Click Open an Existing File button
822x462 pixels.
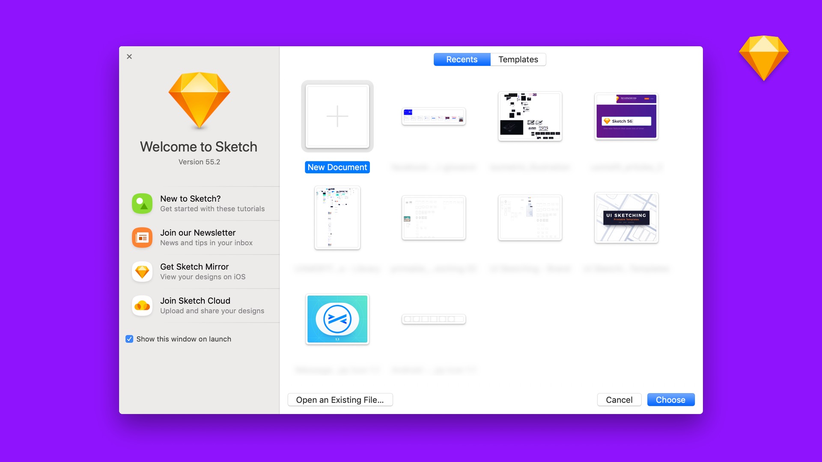(x=340, y=400)
